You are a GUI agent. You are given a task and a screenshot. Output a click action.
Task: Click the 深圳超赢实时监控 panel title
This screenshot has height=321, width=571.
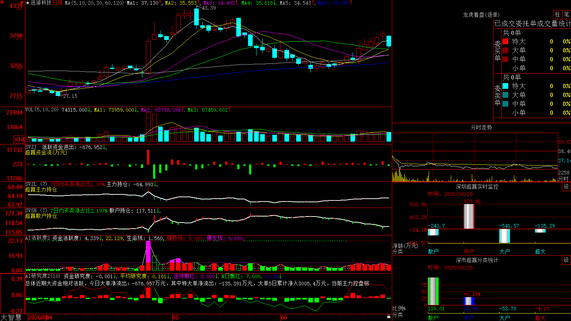477,187
